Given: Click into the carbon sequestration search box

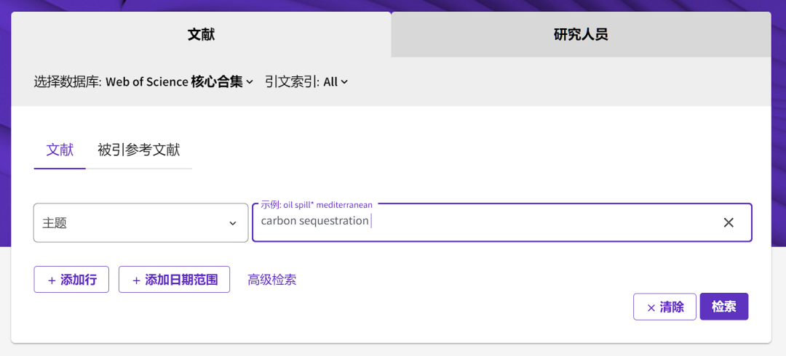Looking at the screenshot, I should (x=480, y=222).
